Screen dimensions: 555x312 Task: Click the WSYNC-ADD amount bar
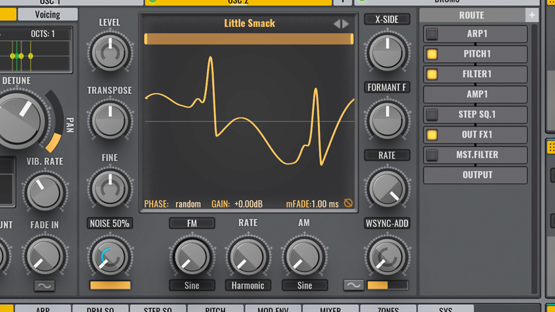pyautogui.click(x=387, y=285)
